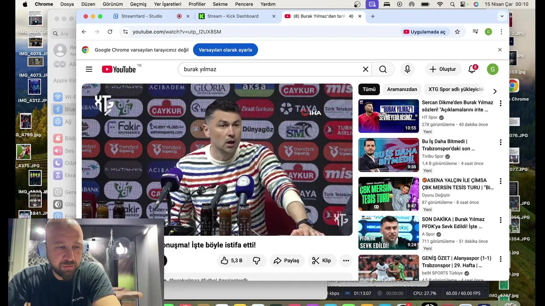This screenshot has width=545, height=306.
Task: Open GENİŞ ÖZET Alanyaspor video title
Action: (456, 262)
